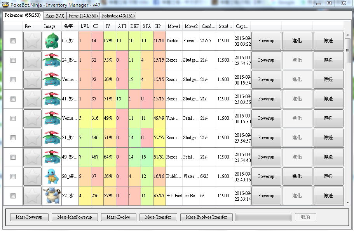This screenshot has height=231, width=354.
Task: Select the 6/25 candy cell of Squirtle
Action: pos(208,176)
